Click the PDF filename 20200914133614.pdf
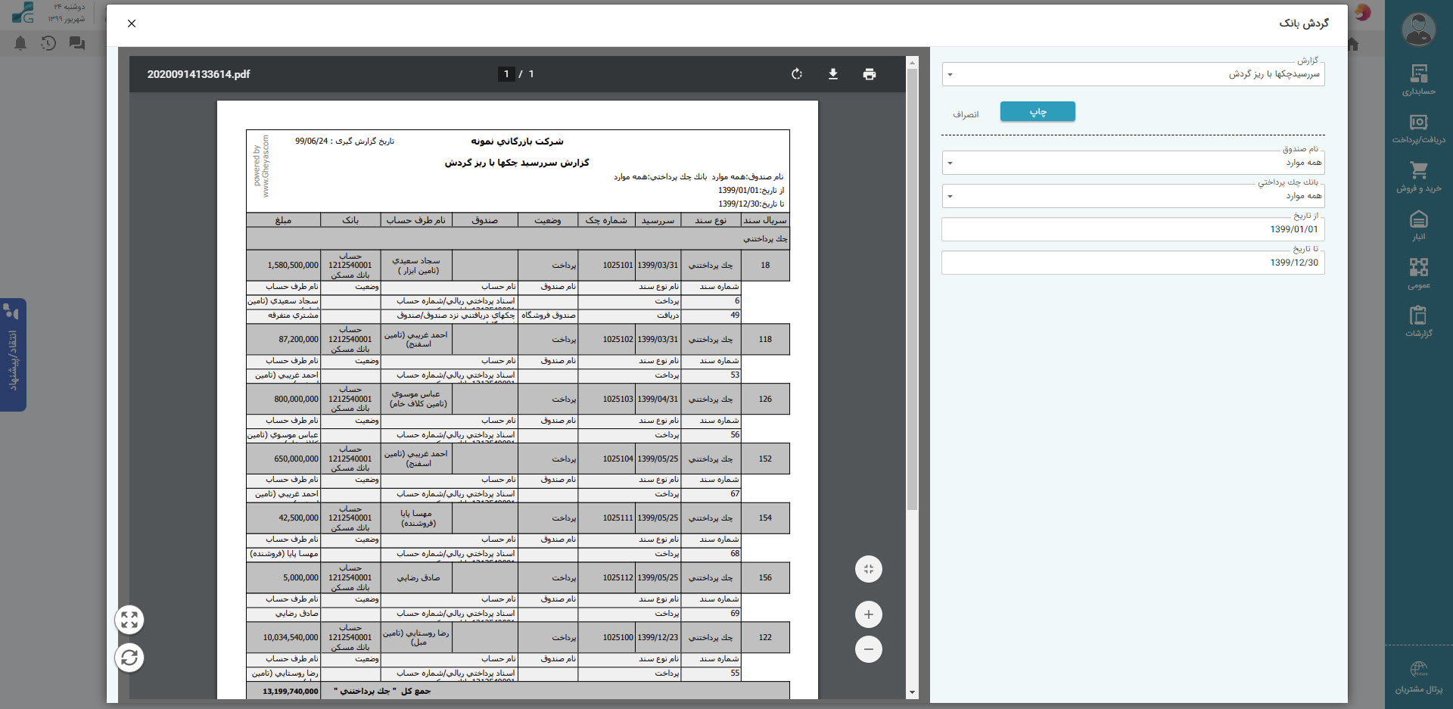 pyautogui.click(x=198, y=74)
